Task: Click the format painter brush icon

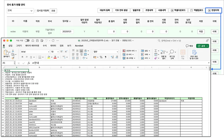Action: [13, 58]
